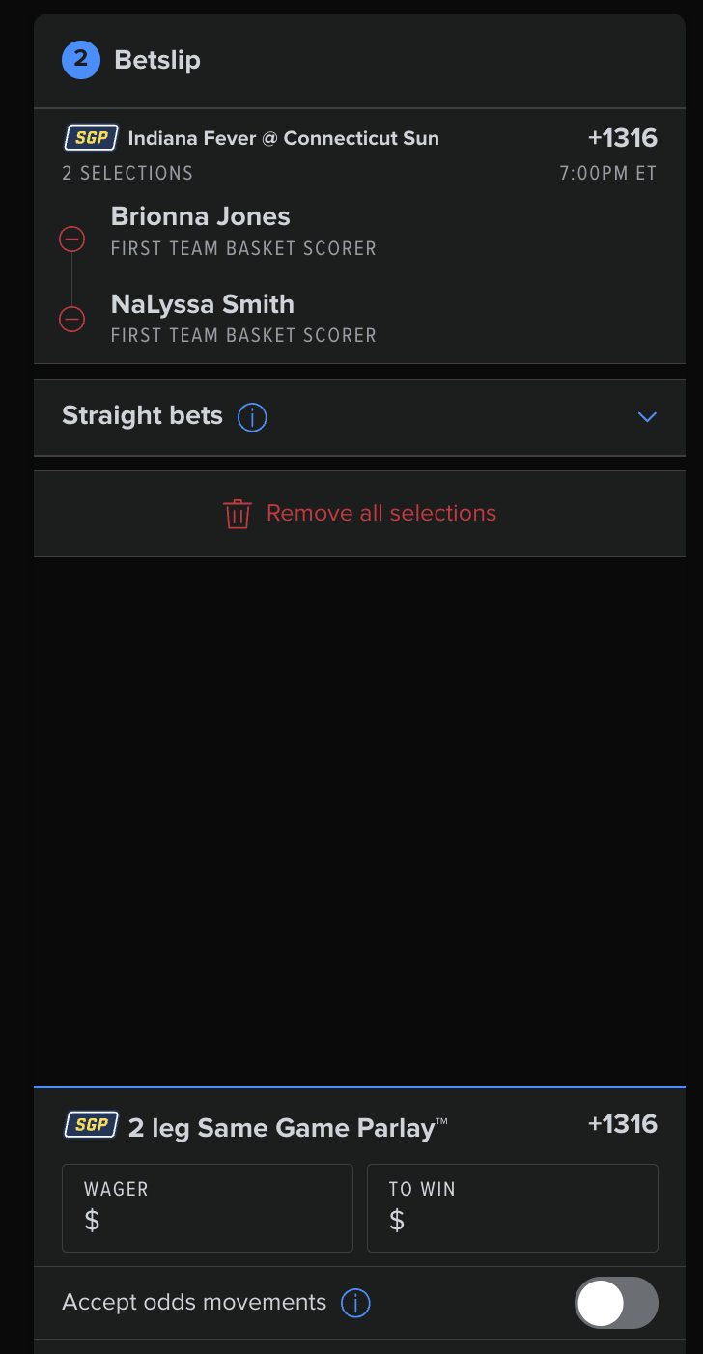Expand Straight bets with the blue chevron
This screenshot has height=1354, width=703.
(x=647, y=417)
